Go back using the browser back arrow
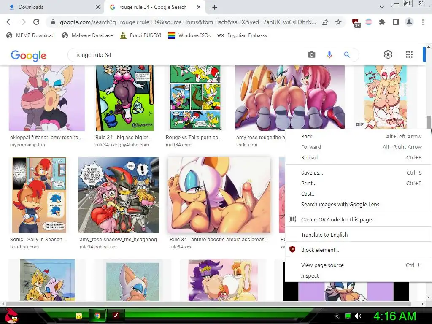432x324 pixels. (x=9, y=22)
